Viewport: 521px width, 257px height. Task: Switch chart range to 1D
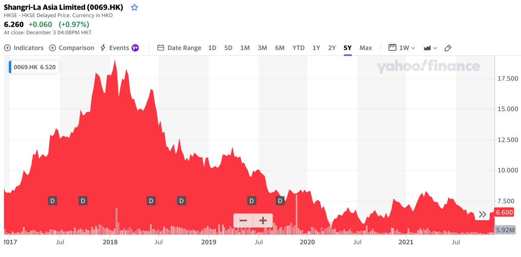click(x=212, y=48)
